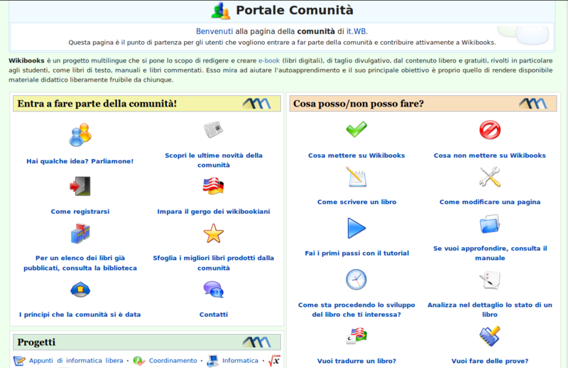This screenshot has width=568, height=368.
Task: Open 'Cosa mettere su Wikibooks' link
Action: [356, 155]
